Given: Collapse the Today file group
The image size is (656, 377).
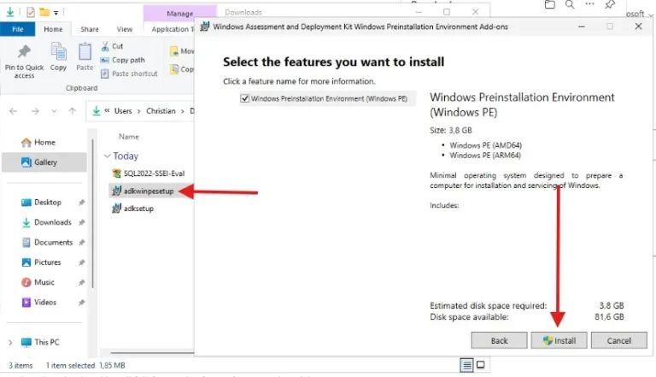Looking at the screenshot, I should pyautogui.click(x=107, y=156).
